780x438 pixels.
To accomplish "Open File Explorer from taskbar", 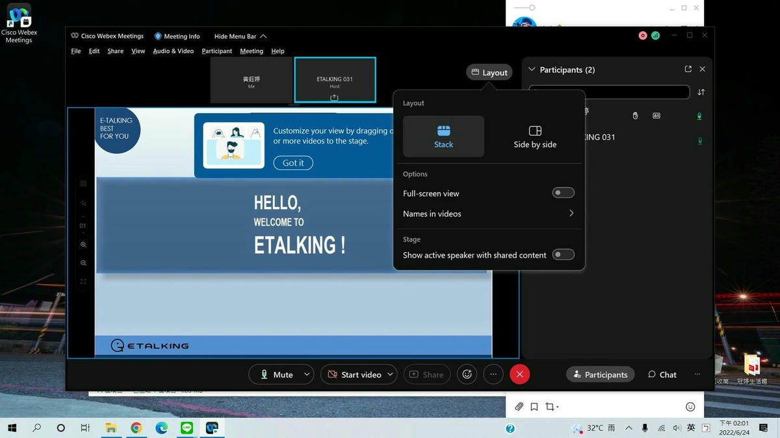I will [111, 428].
